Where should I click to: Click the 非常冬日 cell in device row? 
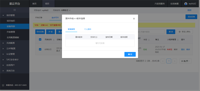pos(48,49)
